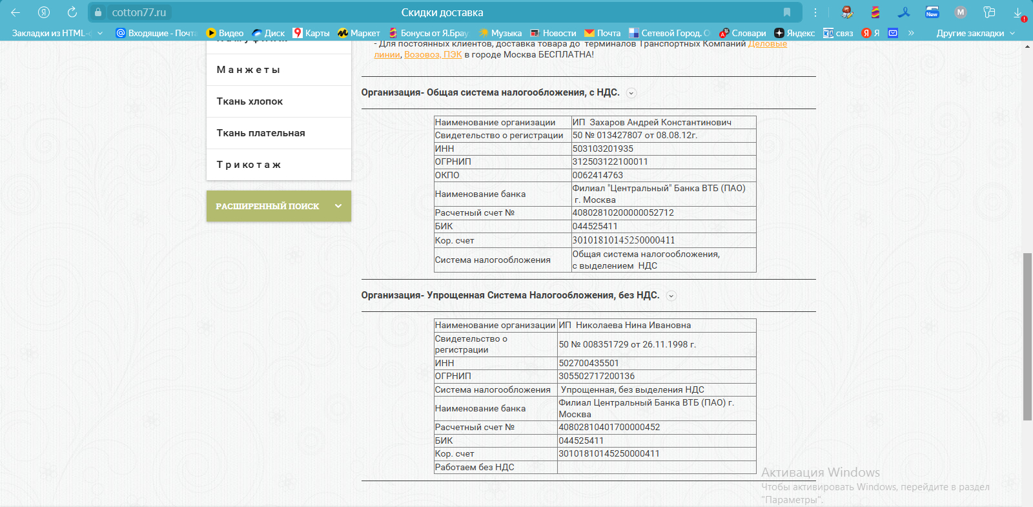Viewport: 1033px width, 507px height.
Task: Collapse the Упрощенная Система Налогообложения section
Action: point(671,296)
